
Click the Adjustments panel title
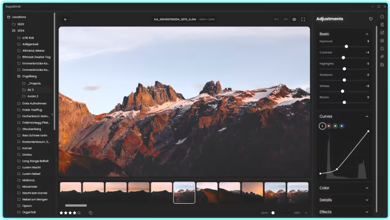[330, 19]
